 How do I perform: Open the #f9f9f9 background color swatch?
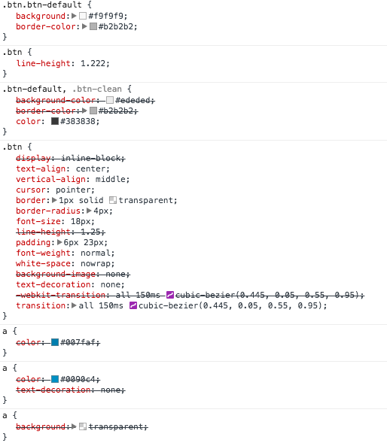tap(83, 16)
